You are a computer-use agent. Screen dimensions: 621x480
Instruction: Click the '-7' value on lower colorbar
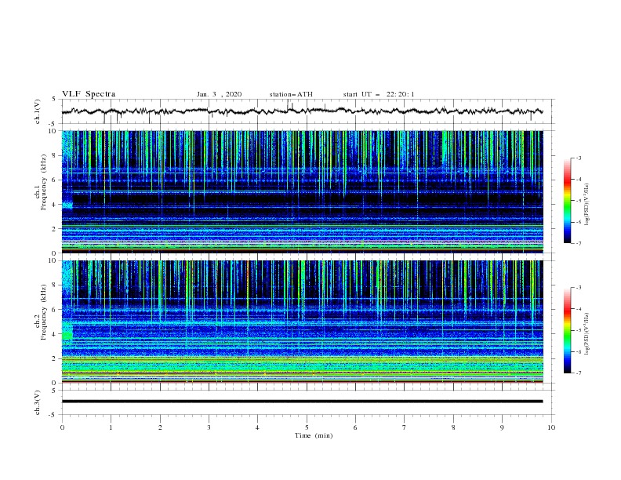[578, 373]
